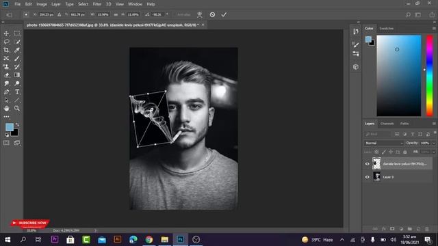Select the Path Selection tool
Viewport: 438px width, 246px height.
point(6,100)
